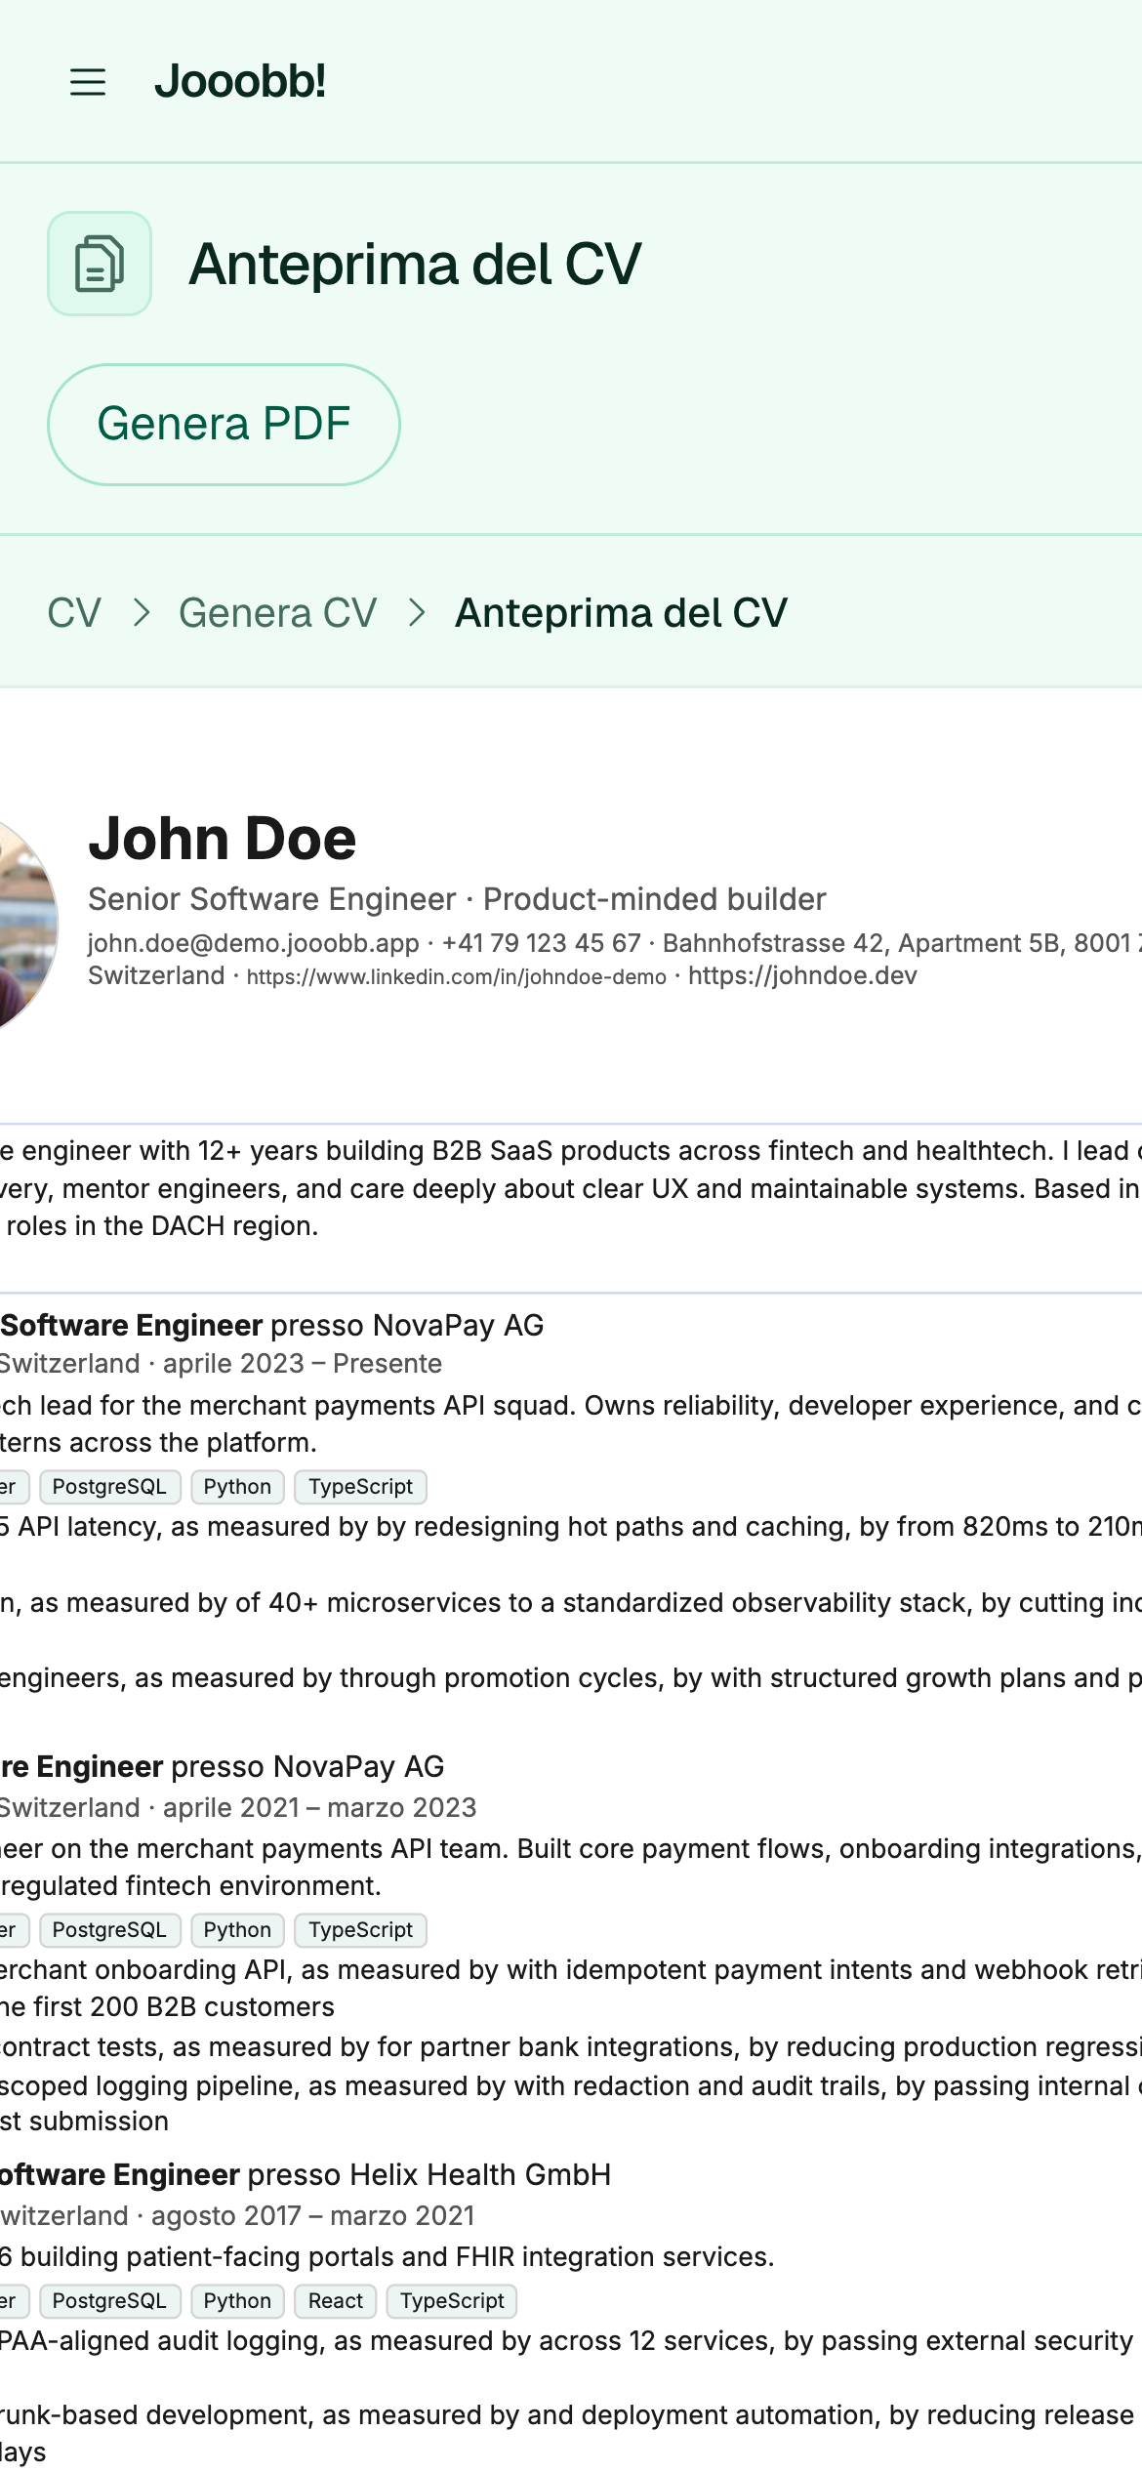Click the Anteprima del CV page title
This screenshot has height=2472, width=1142.
click(415, 264)
